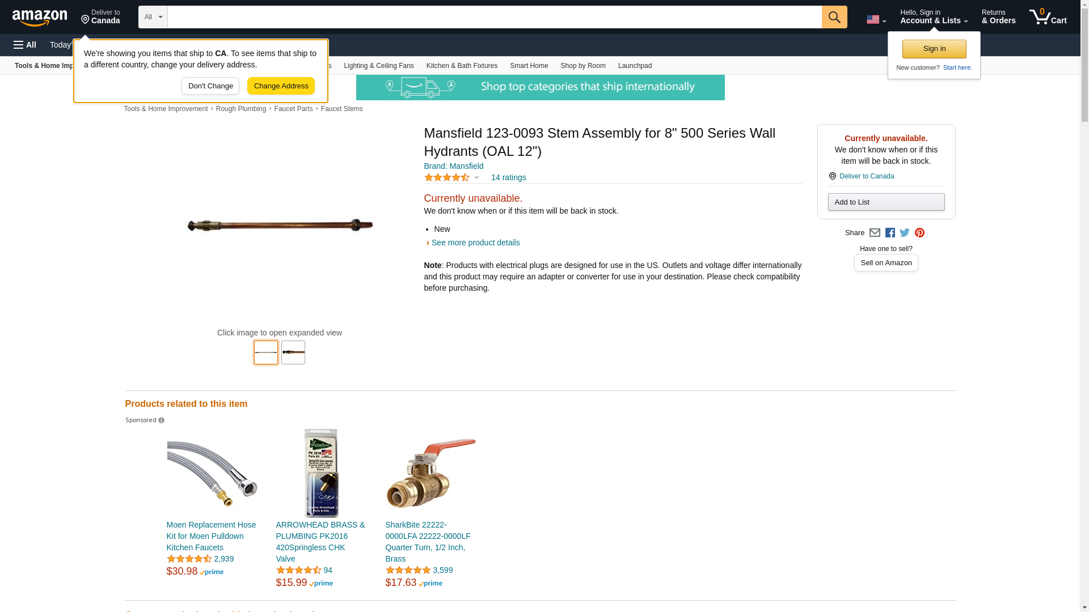This screenshot has width=1089, height=612.
Task: Open Shop by Room menu item
Action: tap(583, 66)
